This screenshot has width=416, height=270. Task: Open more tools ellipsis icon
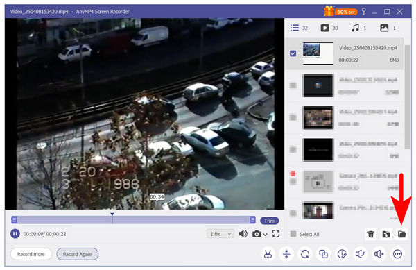click(397, 254)
